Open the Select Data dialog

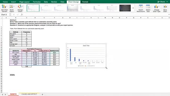tap(148, 8)
